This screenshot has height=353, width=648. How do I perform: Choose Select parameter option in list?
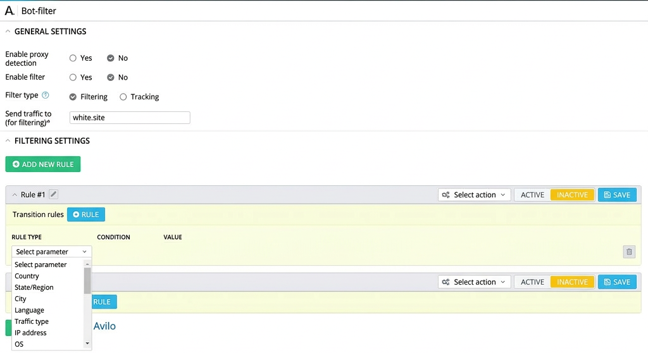40,264
